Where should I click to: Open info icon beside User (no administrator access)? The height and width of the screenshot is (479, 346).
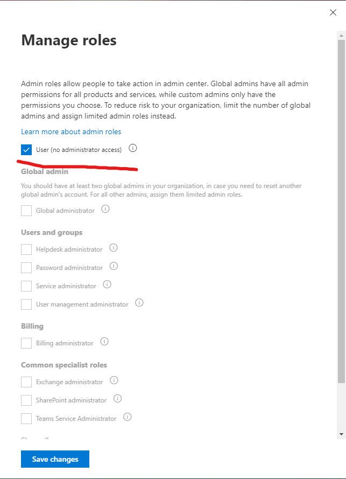(133, 148)
